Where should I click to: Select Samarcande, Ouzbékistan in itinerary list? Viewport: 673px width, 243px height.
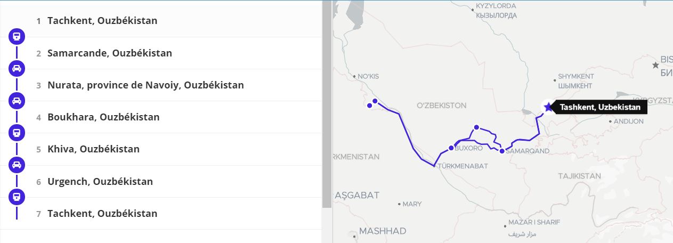[109, 53]
